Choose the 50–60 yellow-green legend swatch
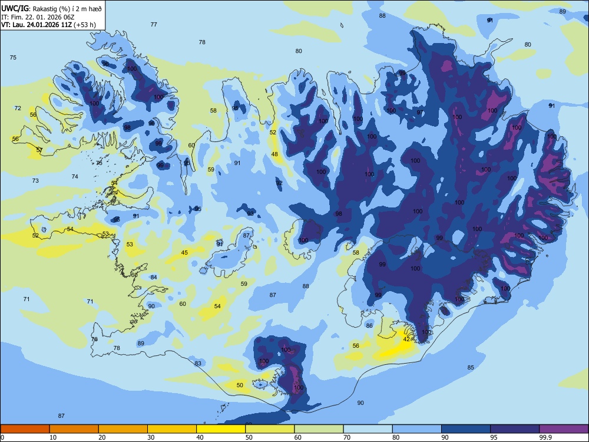The height and width of the screenshot is (442, 589). click(270, 429)
